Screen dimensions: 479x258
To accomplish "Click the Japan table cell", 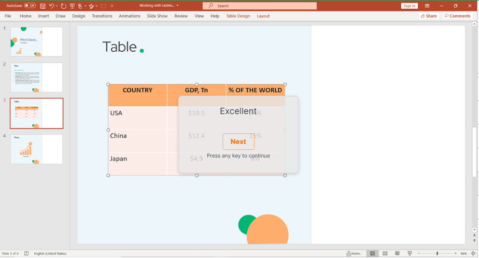I will point(138,164).
